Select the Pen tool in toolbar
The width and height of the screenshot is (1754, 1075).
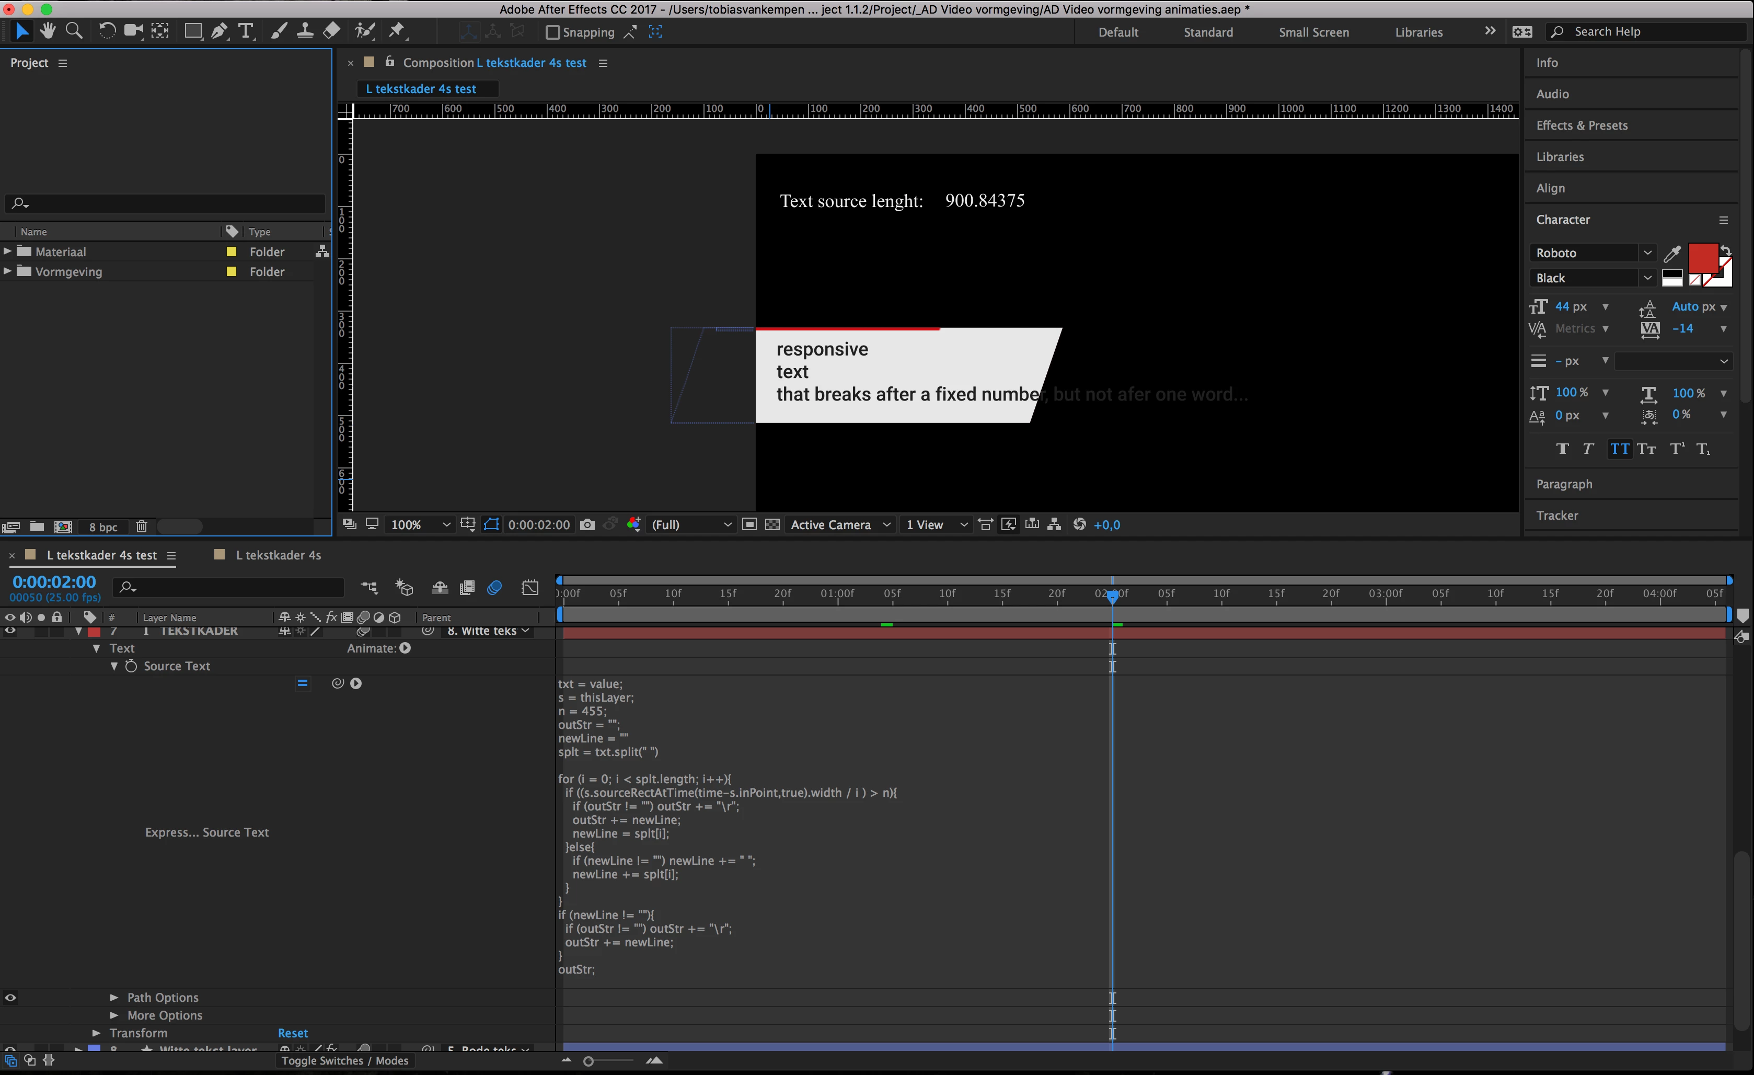pyautogui.click(x=220, y=31)
